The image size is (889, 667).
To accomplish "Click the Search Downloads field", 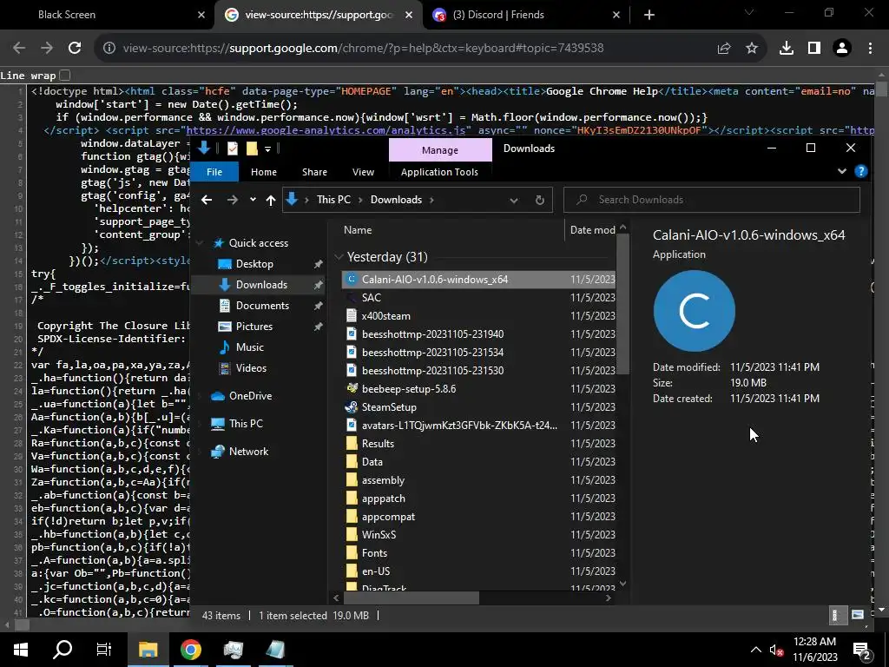I will 712,200.
